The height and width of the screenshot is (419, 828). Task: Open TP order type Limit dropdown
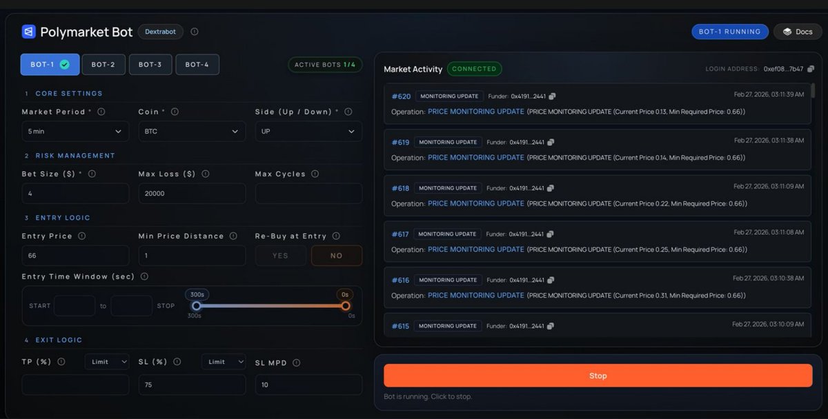[x=107, y=362]
